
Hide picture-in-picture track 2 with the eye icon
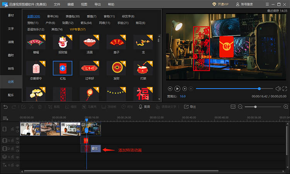(17, 147)
